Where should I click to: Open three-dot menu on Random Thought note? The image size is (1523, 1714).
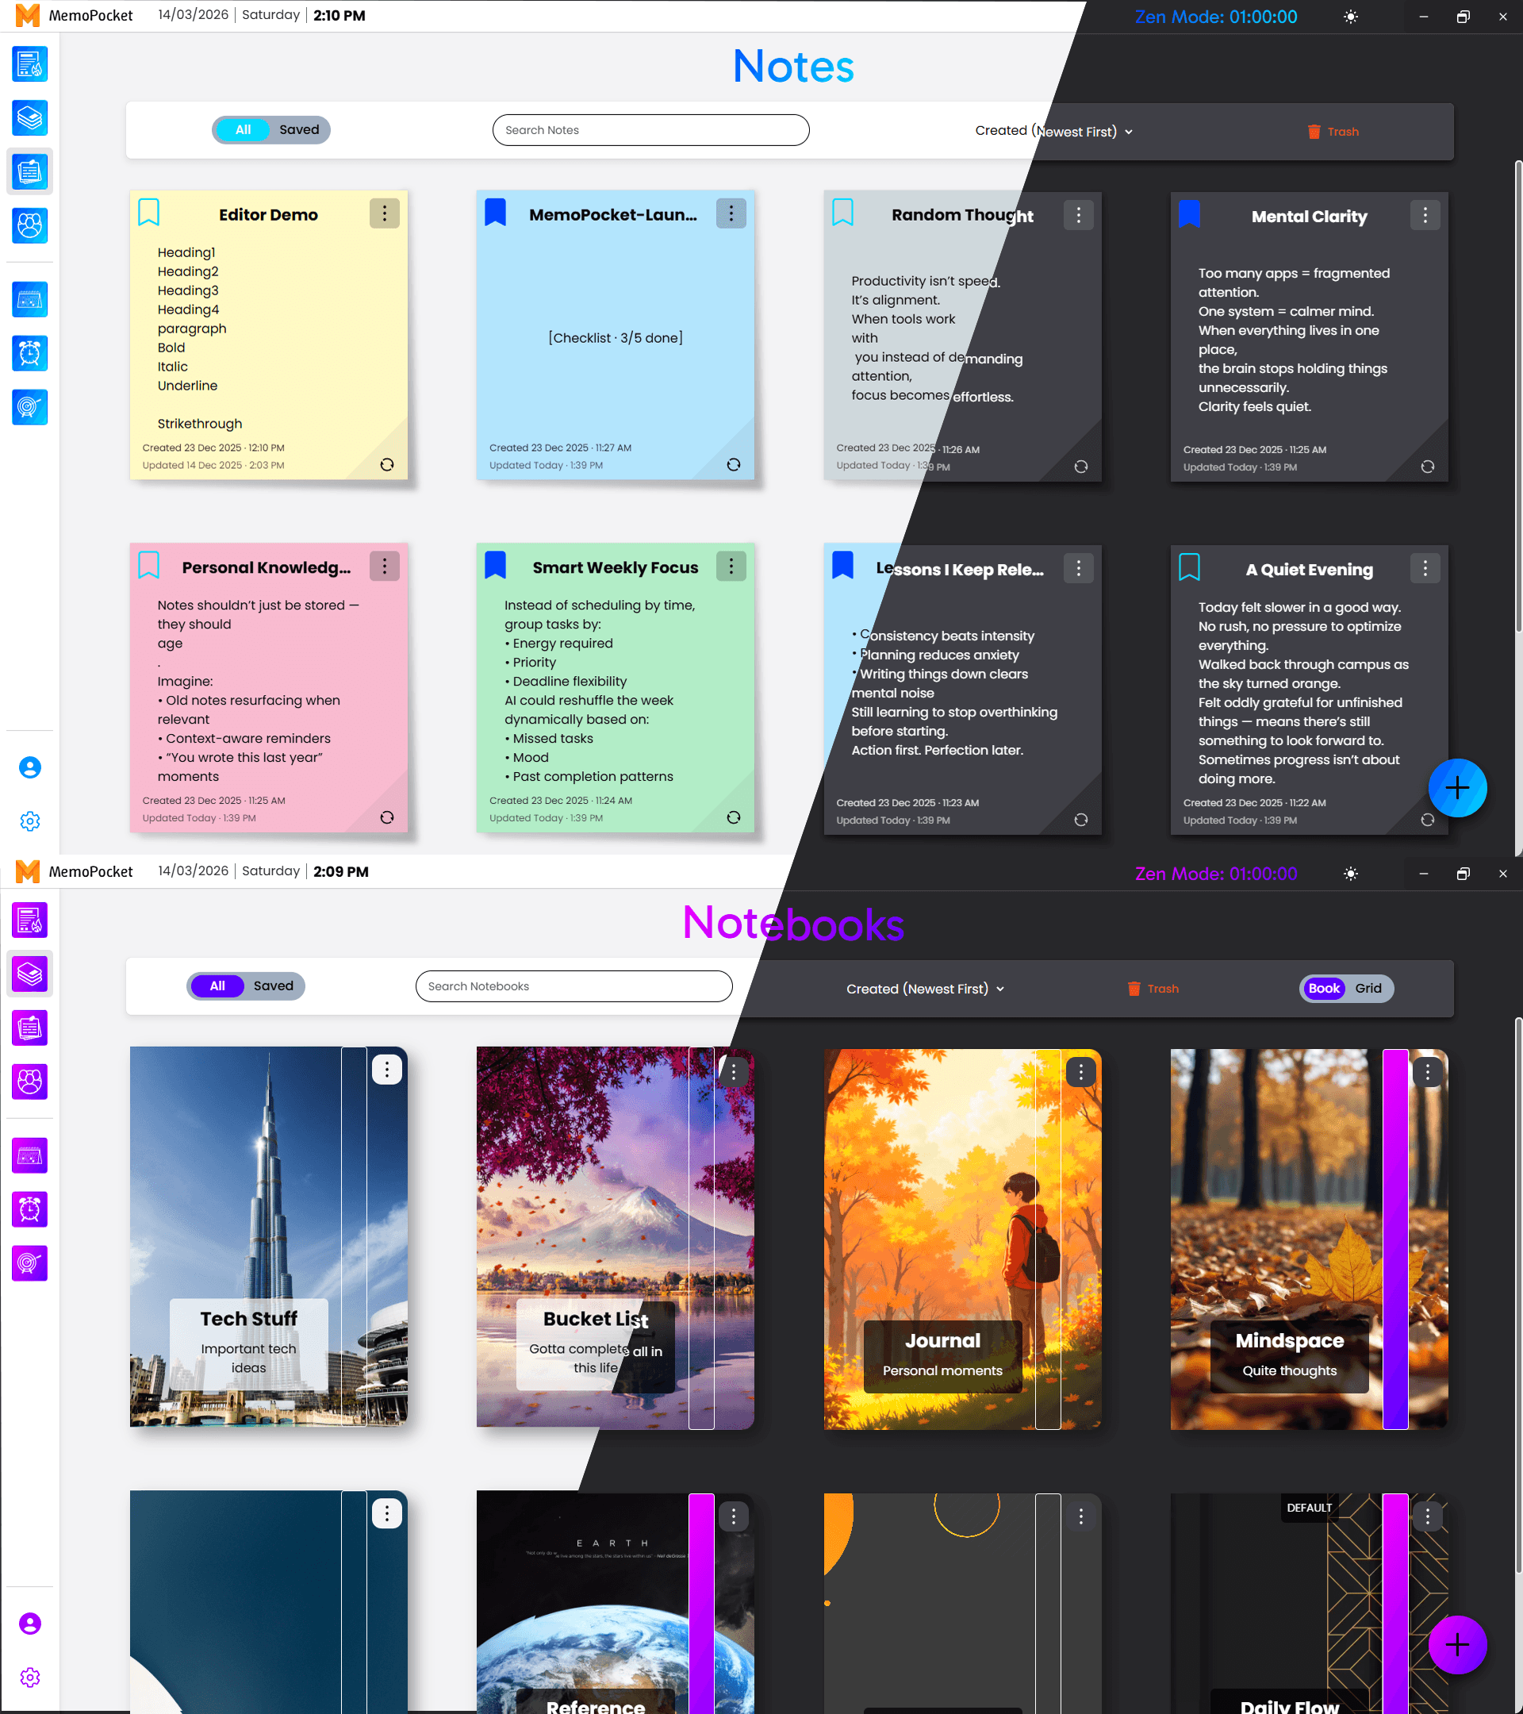point(1079,216)
